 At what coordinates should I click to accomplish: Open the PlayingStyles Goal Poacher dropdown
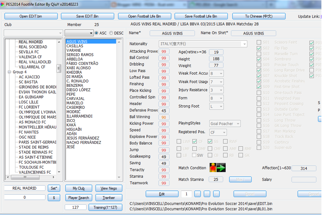(225, 123)
